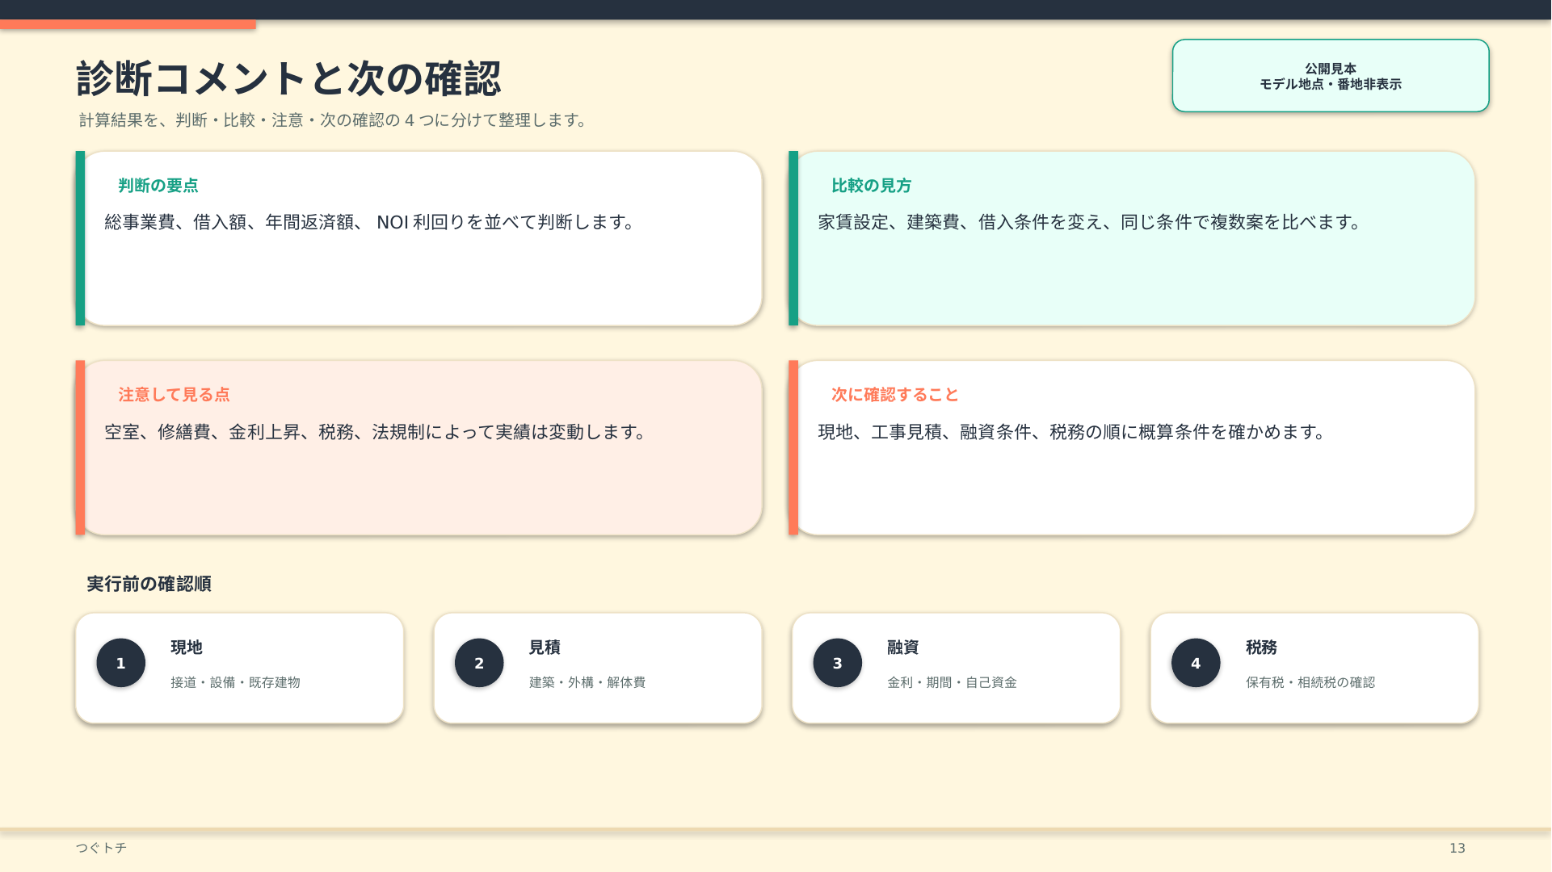Click the 現地 step title

tap(187, 648)
